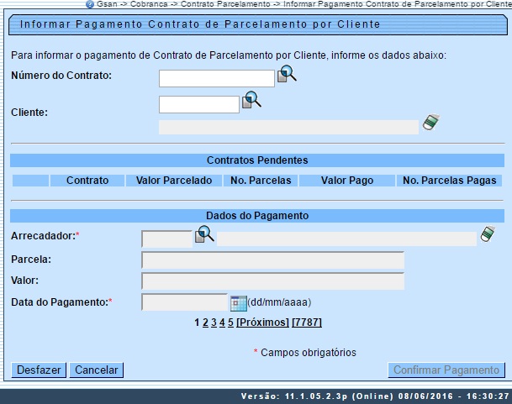The height and width of the screenshot is (404, 512).
Task: Jump to last page [7787]
Action: click(307, 323)
